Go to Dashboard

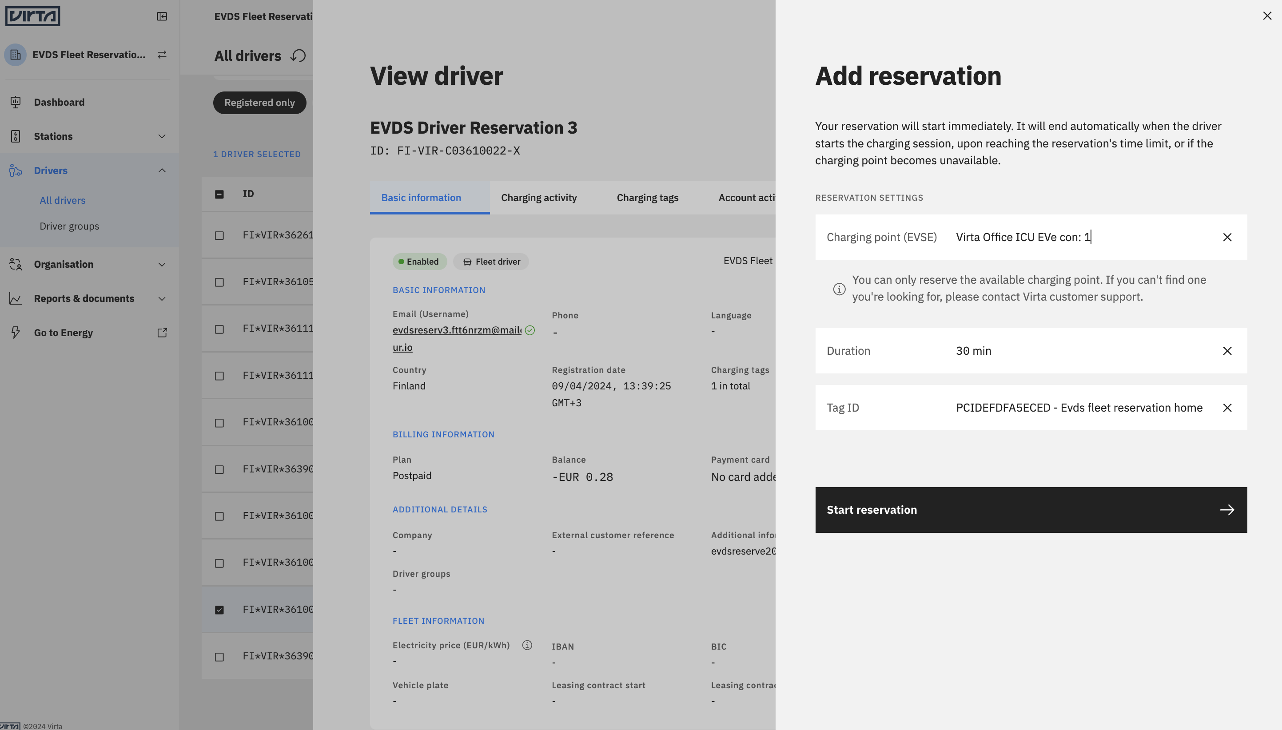point(59,102)
